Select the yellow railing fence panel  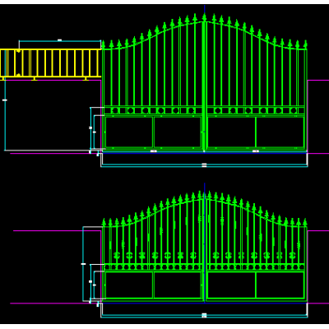click(50, 65)
